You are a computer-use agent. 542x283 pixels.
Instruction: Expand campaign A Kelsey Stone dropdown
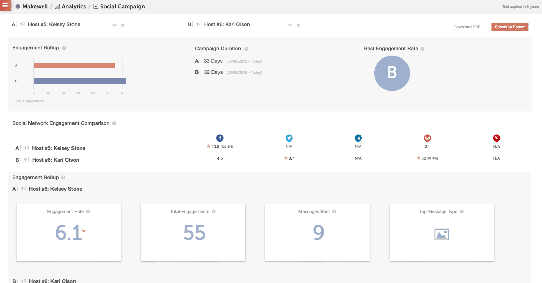(114, 25)
